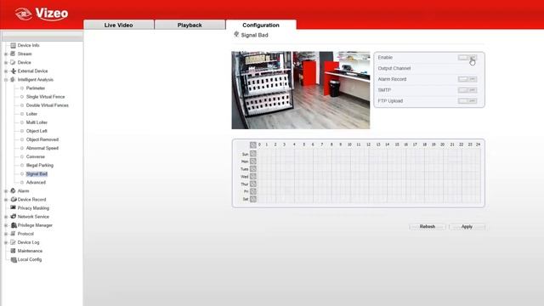
Task: Check the Mon schedule row box
Action: 253,161
